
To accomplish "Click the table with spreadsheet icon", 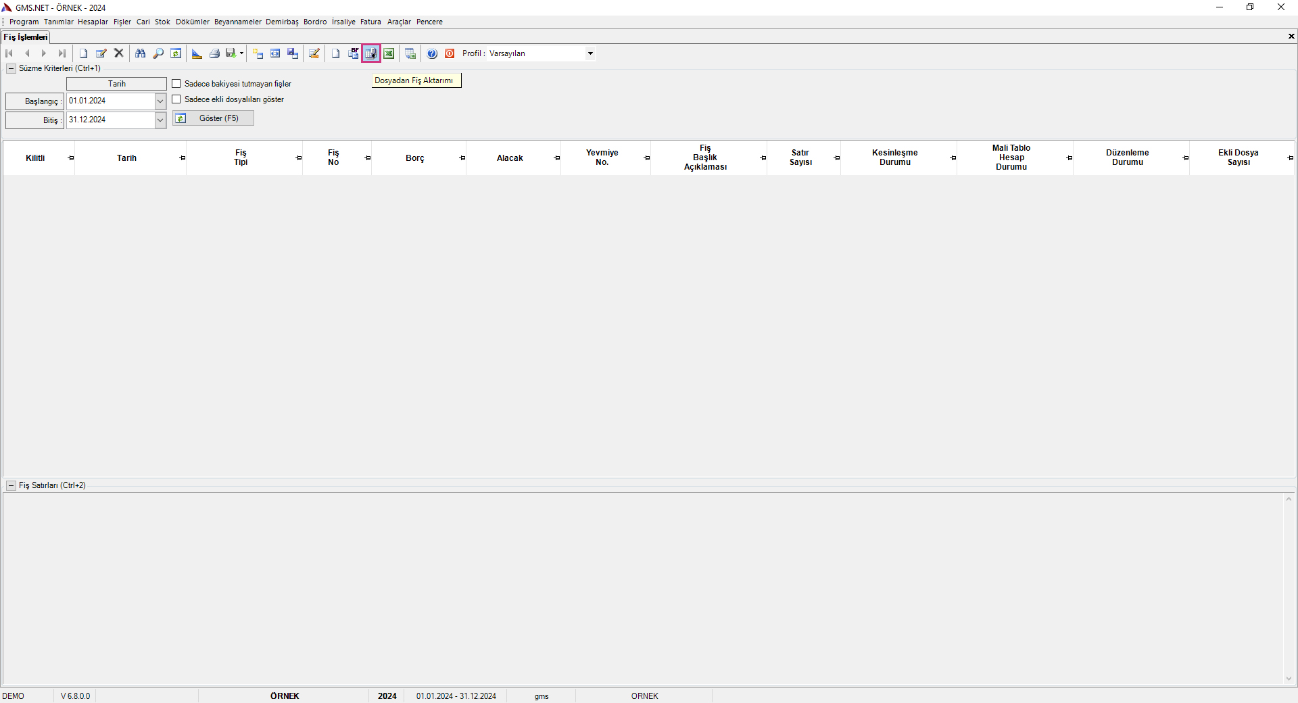I will click(410, 53).
